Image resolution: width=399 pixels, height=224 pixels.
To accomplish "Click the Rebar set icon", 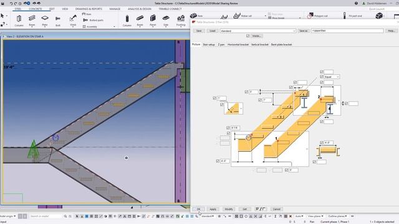I will point(237,16).
